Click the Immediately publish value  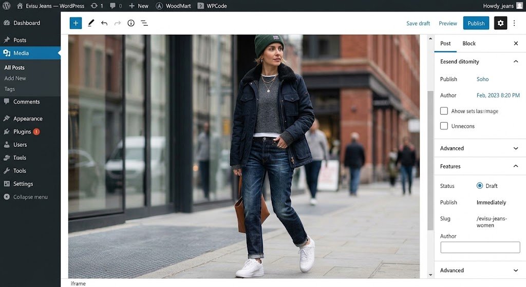coord(491,202)
